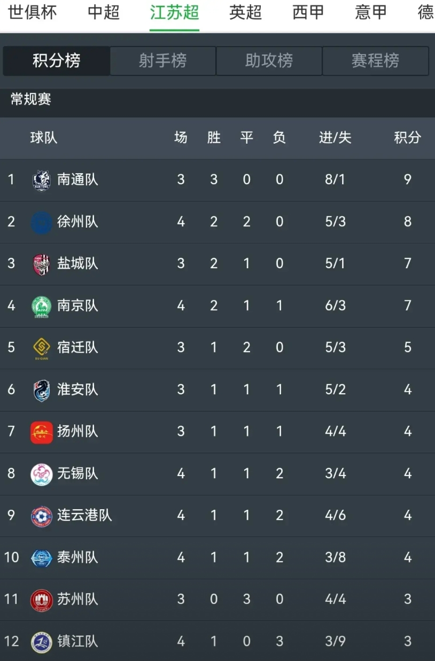Tap the 镇江队 team badge
The height and width of the screenshot is (661, 435).
[41, 642]
